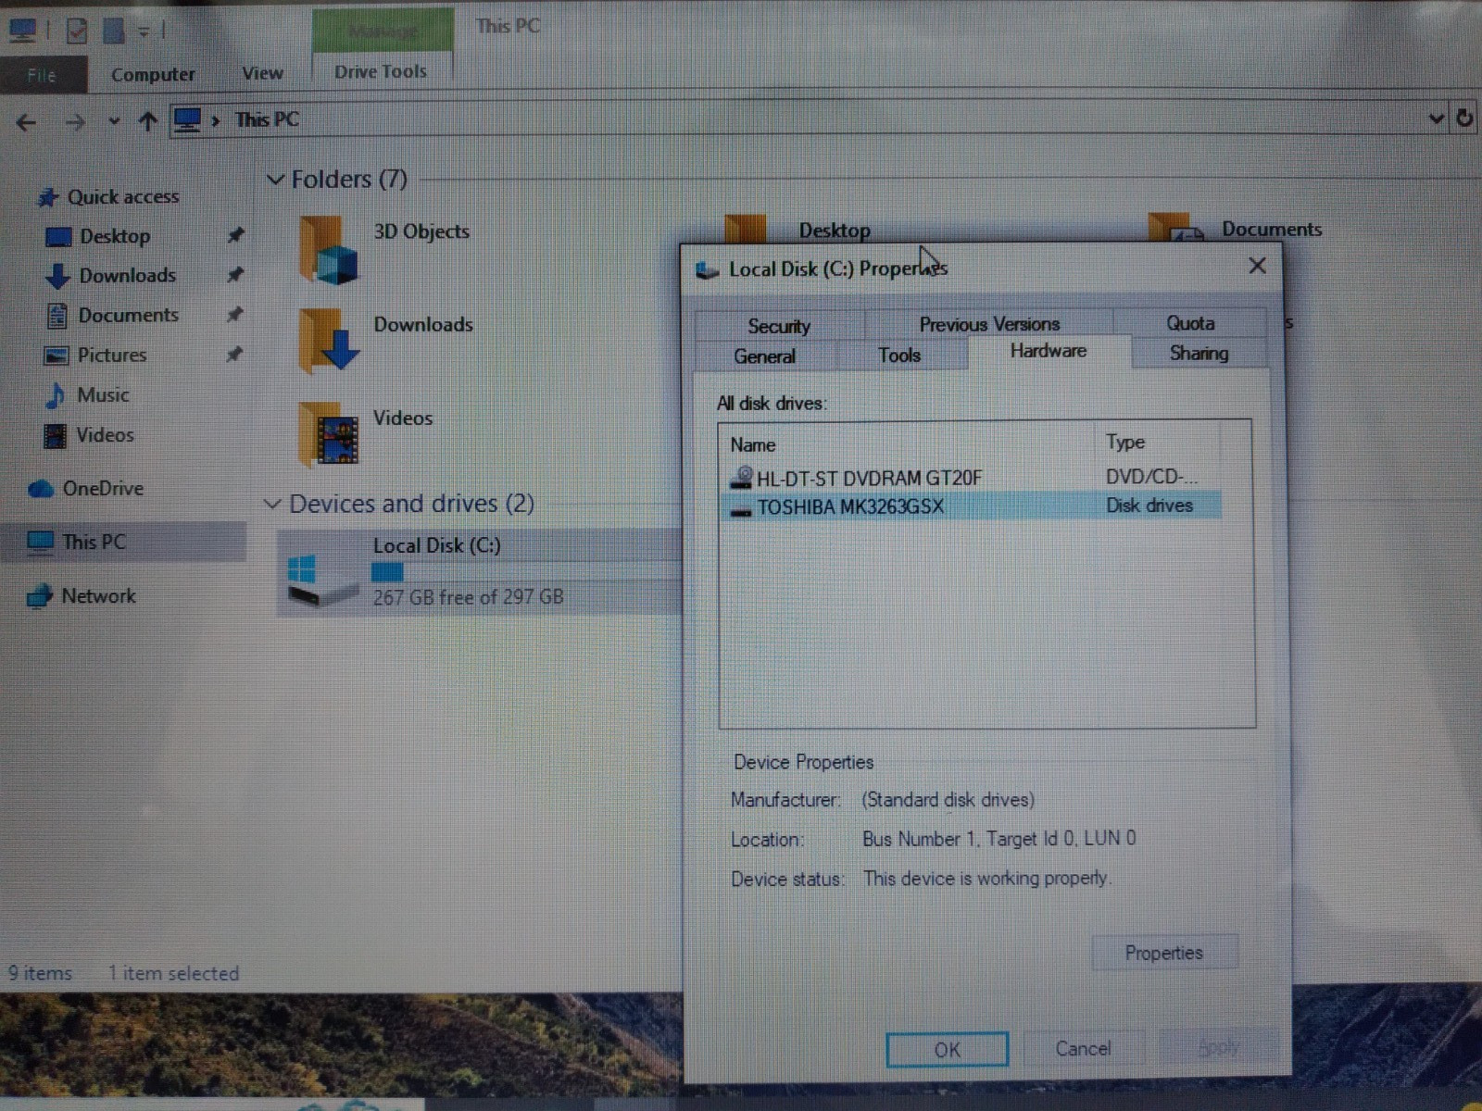Click the pin icon next to Desktop

click(235, 235)
